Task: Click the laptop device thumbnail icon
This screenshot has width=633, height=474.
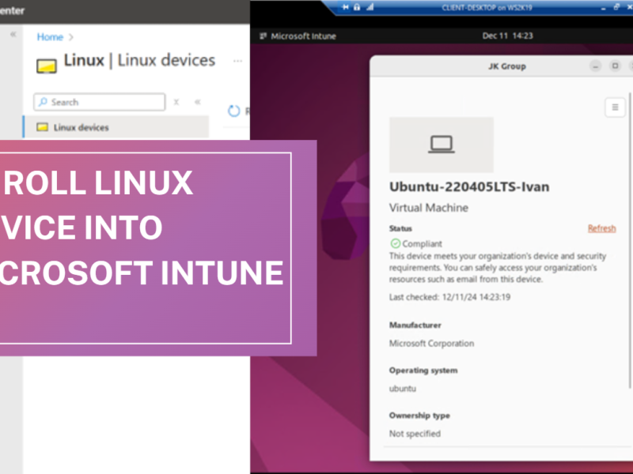Action: (x=441, y=145)
